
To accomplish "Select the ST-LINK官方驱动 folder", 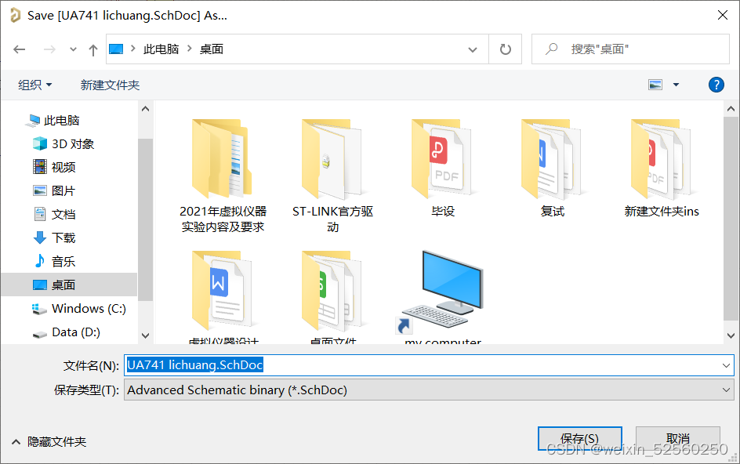I will pyautogui.click(x=332, y=176).
